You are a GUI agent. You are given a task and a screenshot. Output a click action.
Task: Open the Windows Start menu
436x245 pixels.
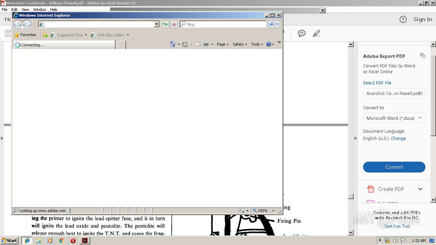coord(10,240)
